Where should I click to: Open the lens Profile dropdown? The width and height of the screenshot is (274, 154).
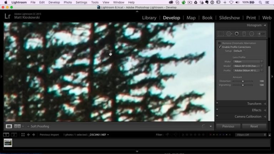[x=248, y=71]
